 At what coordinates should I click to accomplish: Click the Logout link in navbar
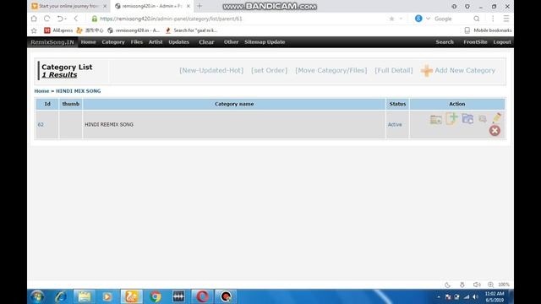[x=502, y=42]
